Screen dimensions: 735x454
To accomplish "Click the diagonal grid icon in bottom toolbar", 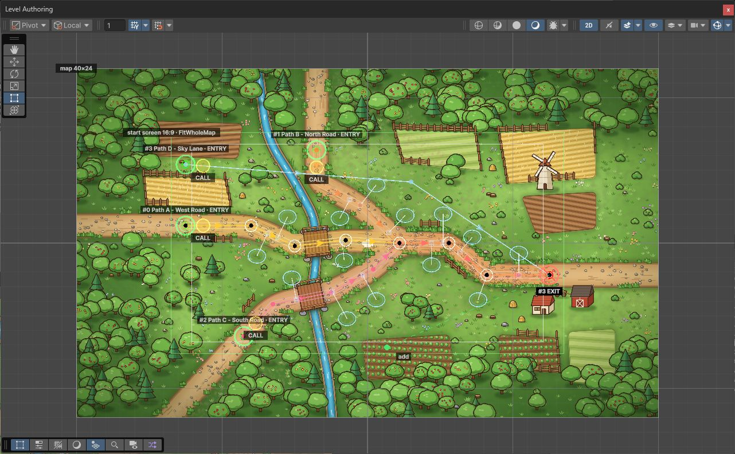I will pyautogui.click(x=58, y=445).
